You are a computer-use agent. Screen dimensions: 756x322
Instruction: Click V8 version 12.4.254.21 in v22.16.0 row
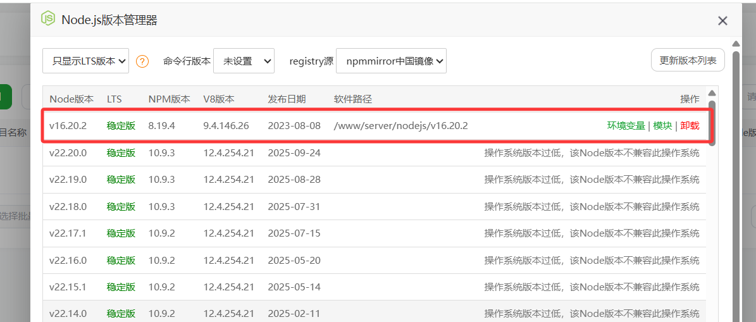[x=228, y=260]
